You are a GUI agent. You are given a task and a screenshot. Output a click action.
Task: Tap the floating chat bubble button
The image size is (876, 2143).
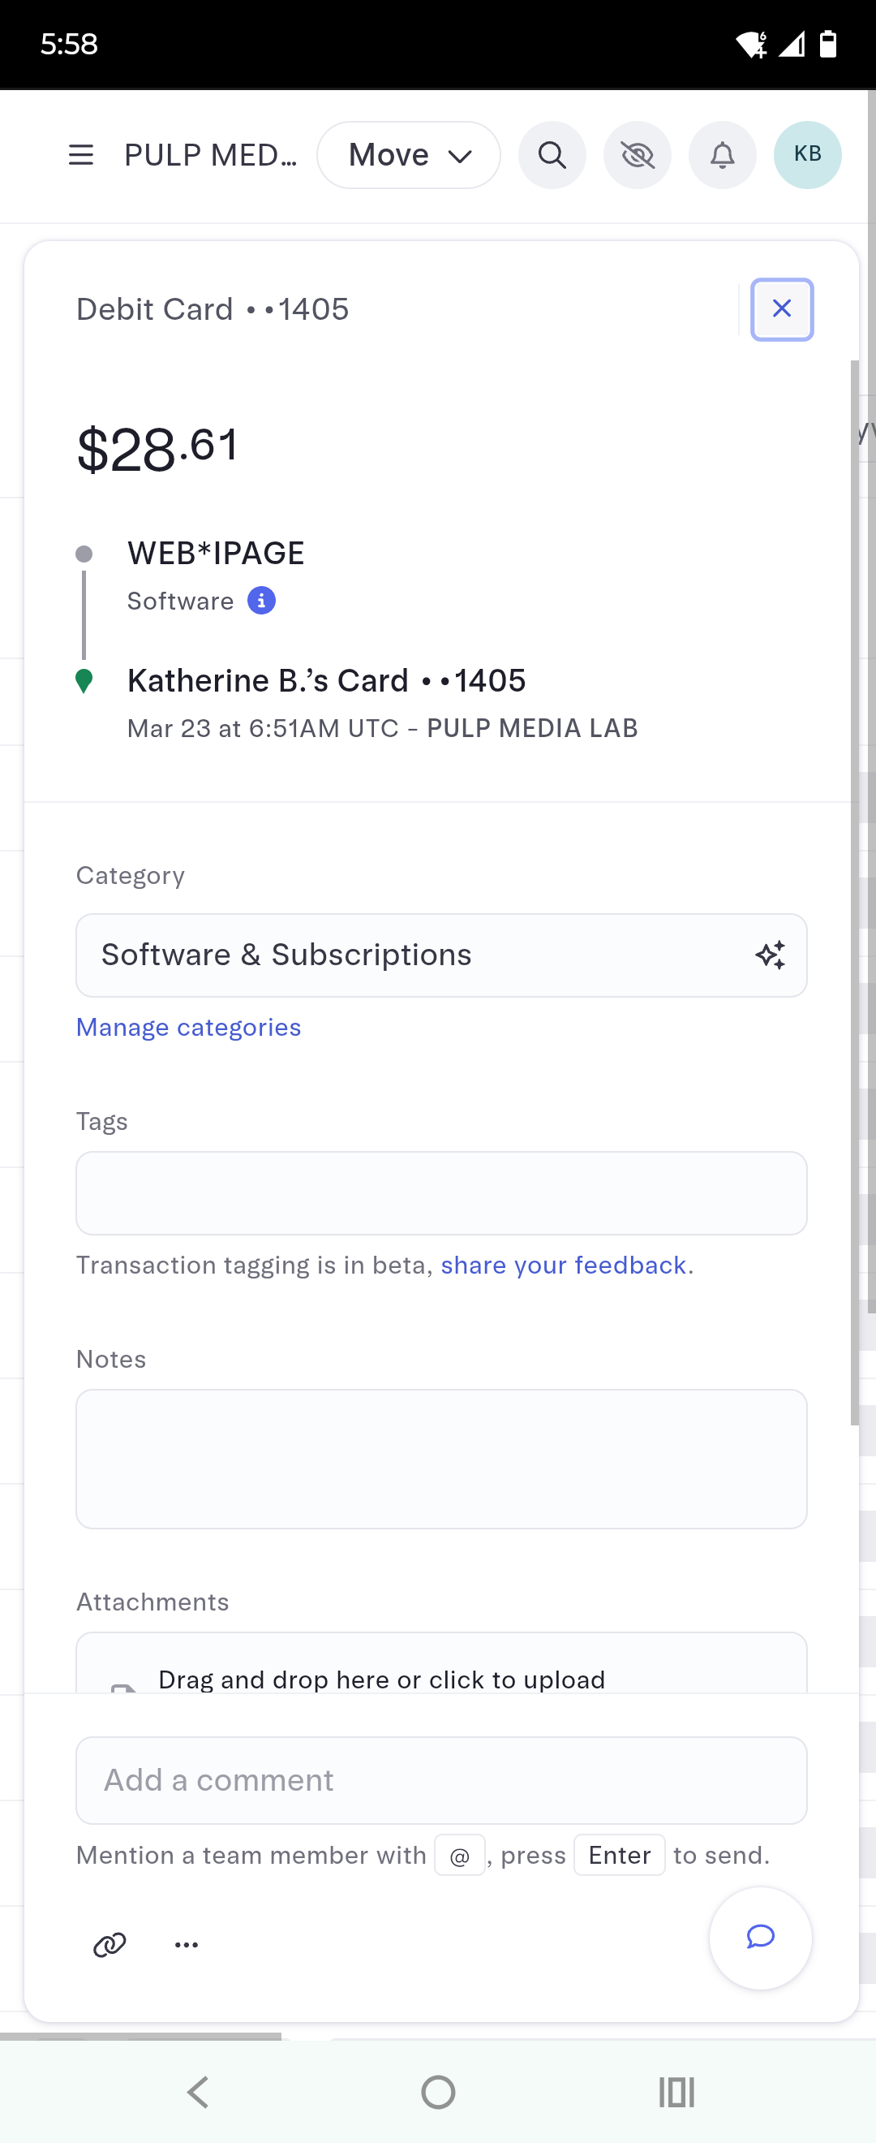(760, 1937)
